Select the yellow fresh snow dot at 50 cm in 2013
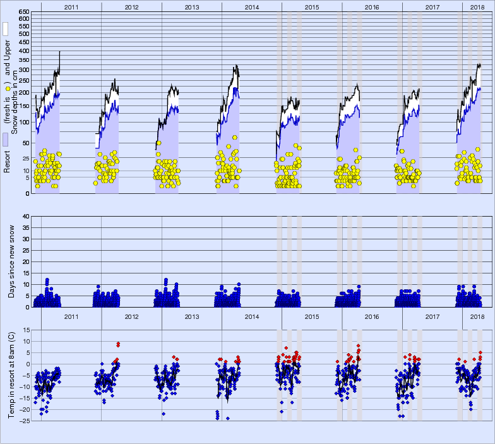This screenshot has width=495, height=444. click(158, 143)
